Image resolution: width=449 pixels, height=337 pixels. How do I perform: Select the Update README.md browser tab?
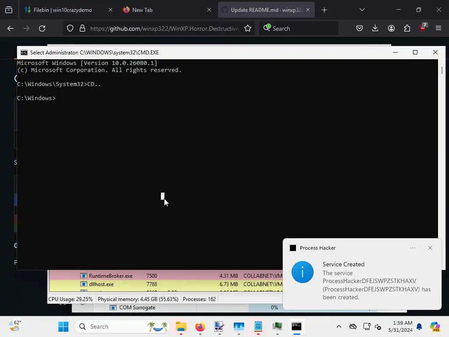pyautogui.click(x=266, y=10)
